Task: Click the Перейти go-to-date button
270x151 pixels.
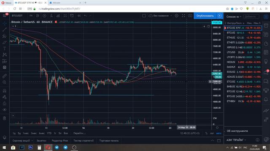Action: pos(79,133)
